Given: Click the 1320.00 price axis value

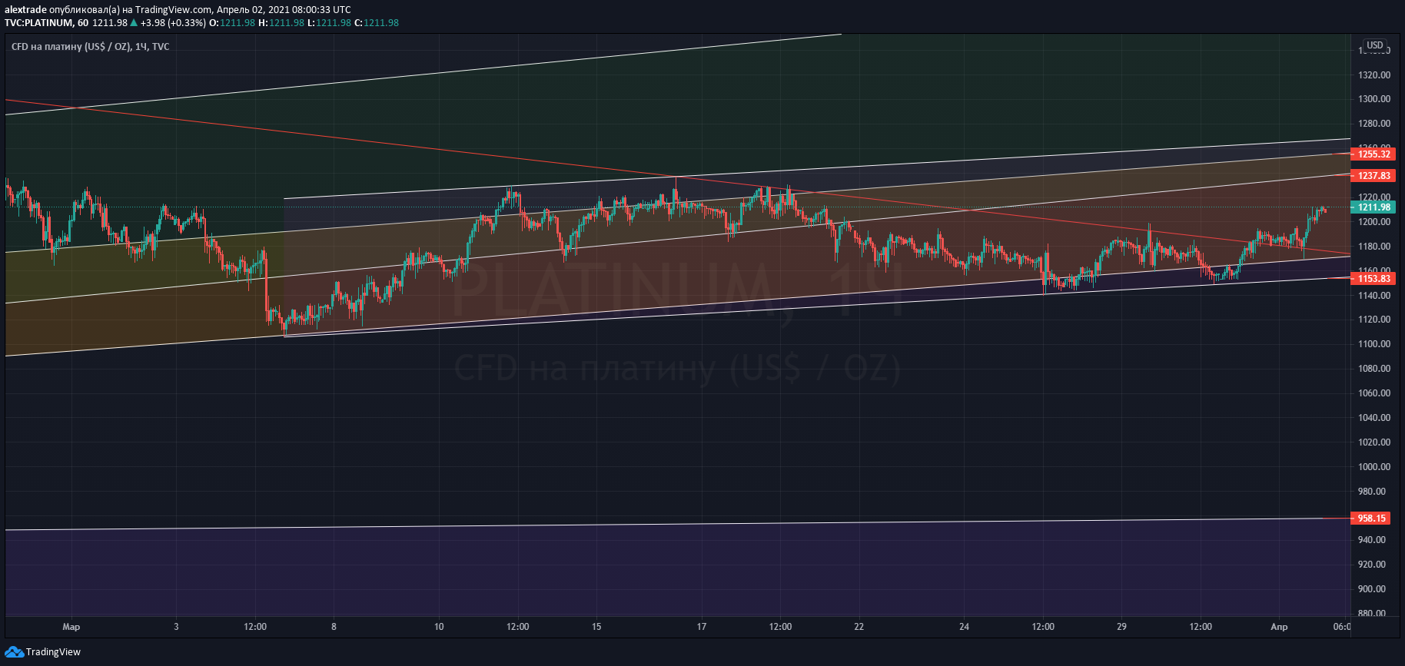Looking at the screenshot, I should 1374,75.
